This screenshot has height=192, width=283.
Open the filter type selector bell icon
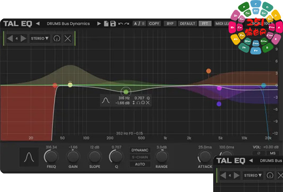coord(29,157)
